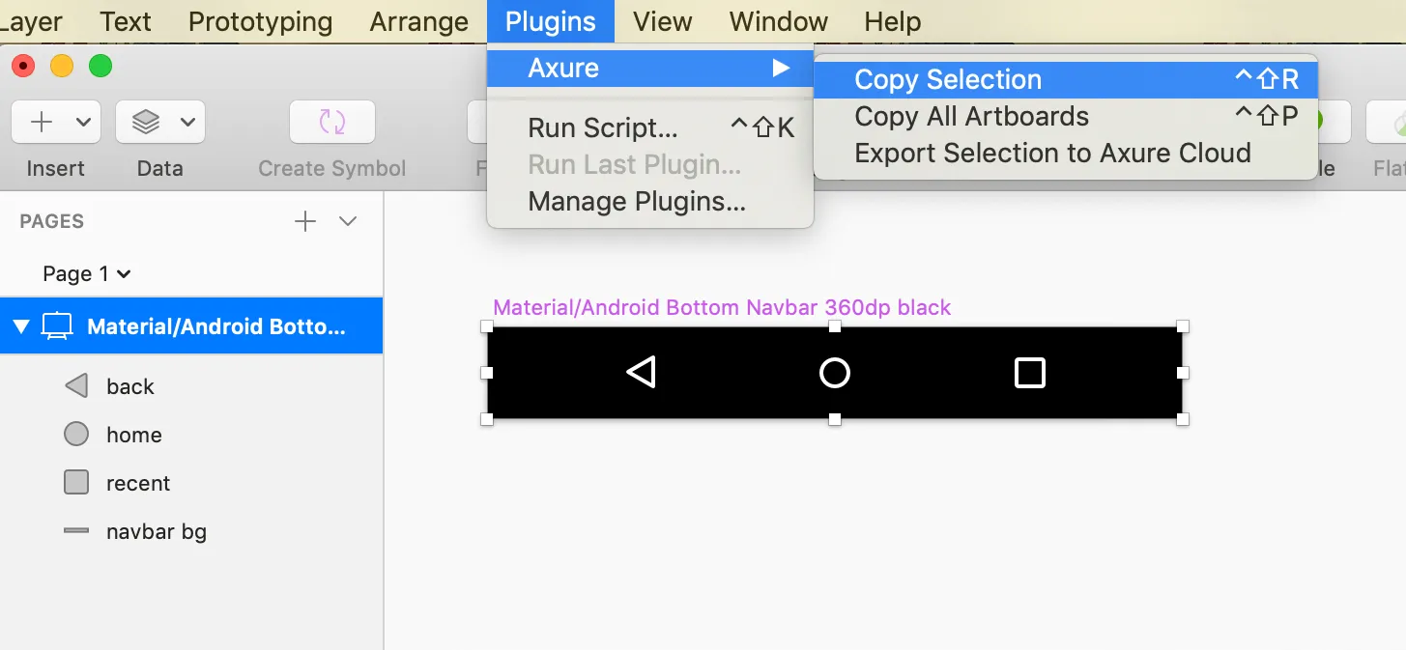Click Copy All Artboards in the submenu
Viewport: 1406px width, 650px height.
point(971,116)
